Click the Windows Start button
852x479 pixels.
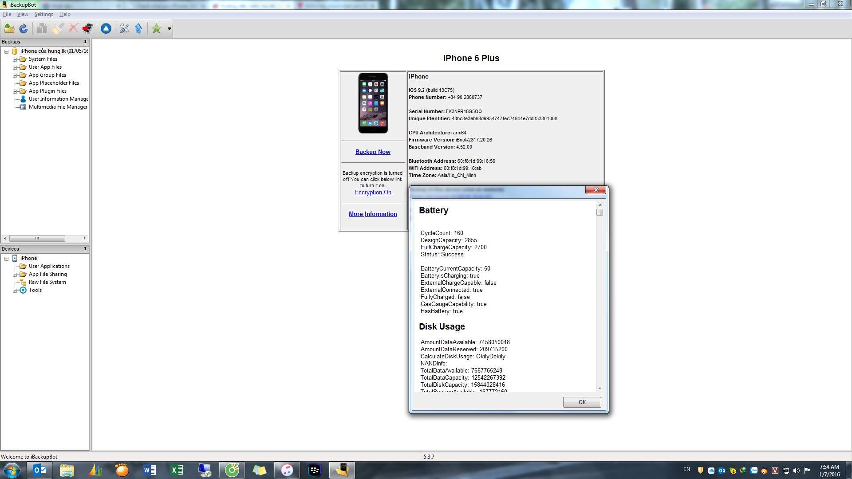[x=12, y=470]
